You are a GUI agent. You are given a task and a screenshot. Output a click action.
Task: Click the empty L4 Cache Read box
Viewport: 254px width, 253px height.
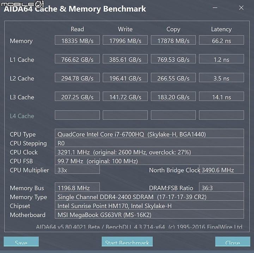point(77,115)
